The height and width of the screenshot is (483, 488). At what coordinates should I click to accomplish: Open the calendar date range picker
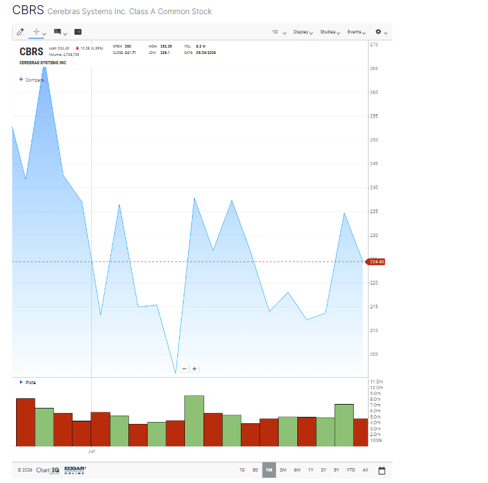[x=382, y=471]
